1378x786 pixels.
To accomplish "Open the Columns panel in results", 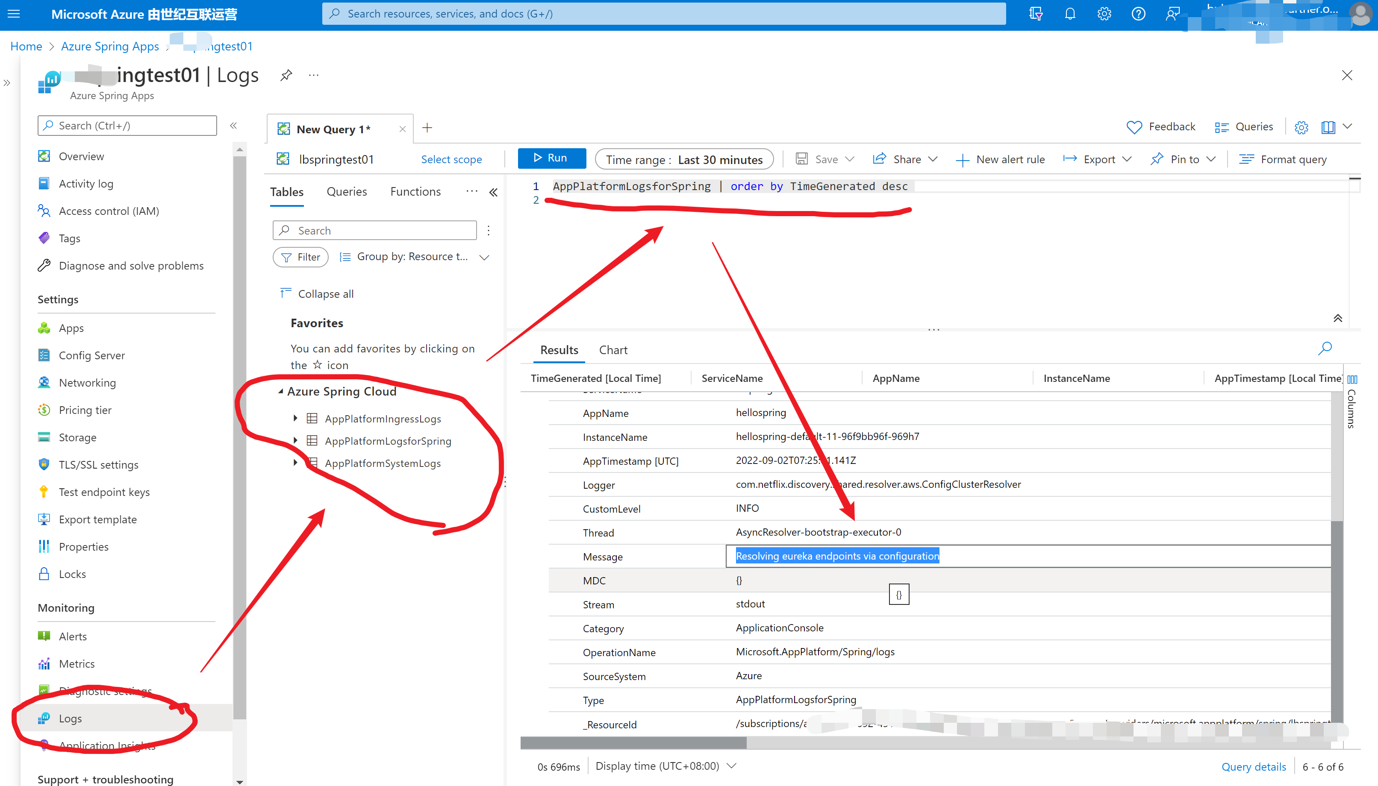I will pyautogui.click(x=1351, y=402).
